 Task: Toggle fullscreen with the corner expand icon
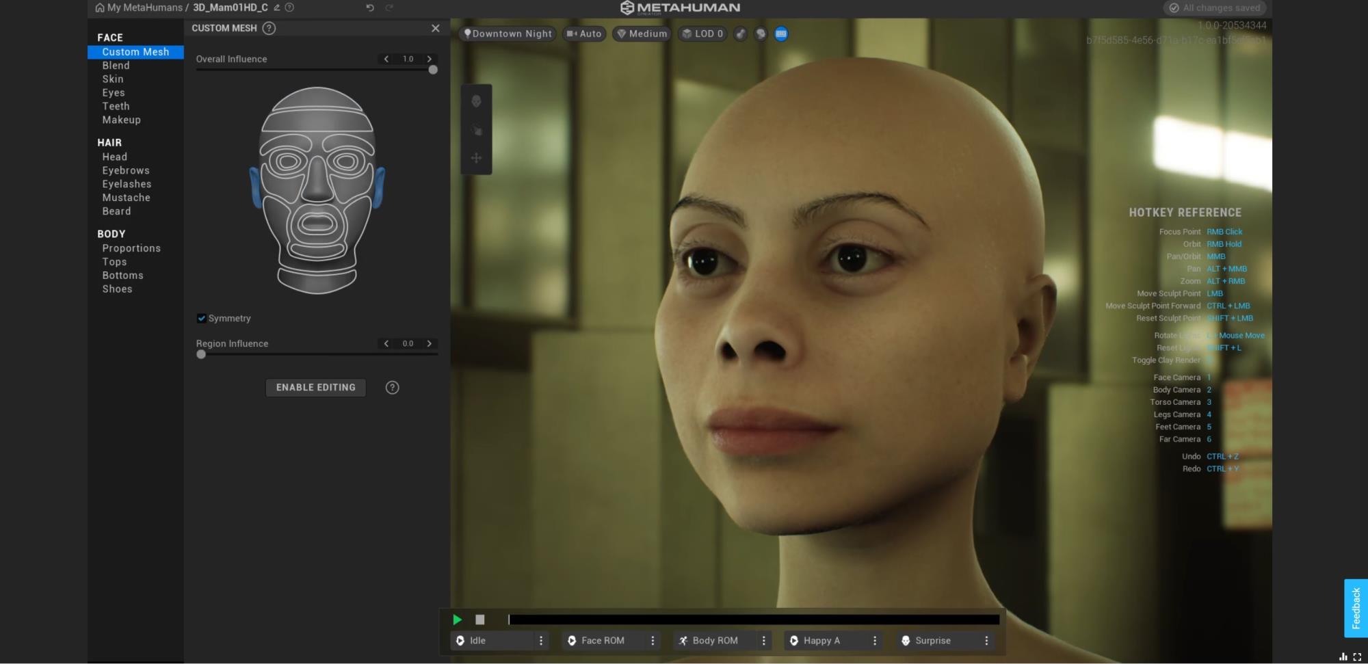tap(1357, 656)
